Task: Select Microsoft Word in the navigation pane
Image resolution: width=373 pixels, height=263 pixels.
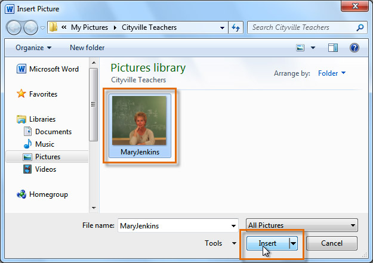Action: (53, 69)
